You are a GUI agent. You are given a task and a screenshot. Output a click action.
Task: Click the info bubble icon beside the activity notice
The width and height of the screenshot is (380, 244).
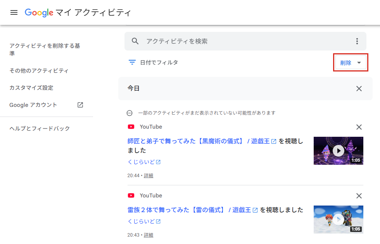pyautogui.click(x=130, y=113)
